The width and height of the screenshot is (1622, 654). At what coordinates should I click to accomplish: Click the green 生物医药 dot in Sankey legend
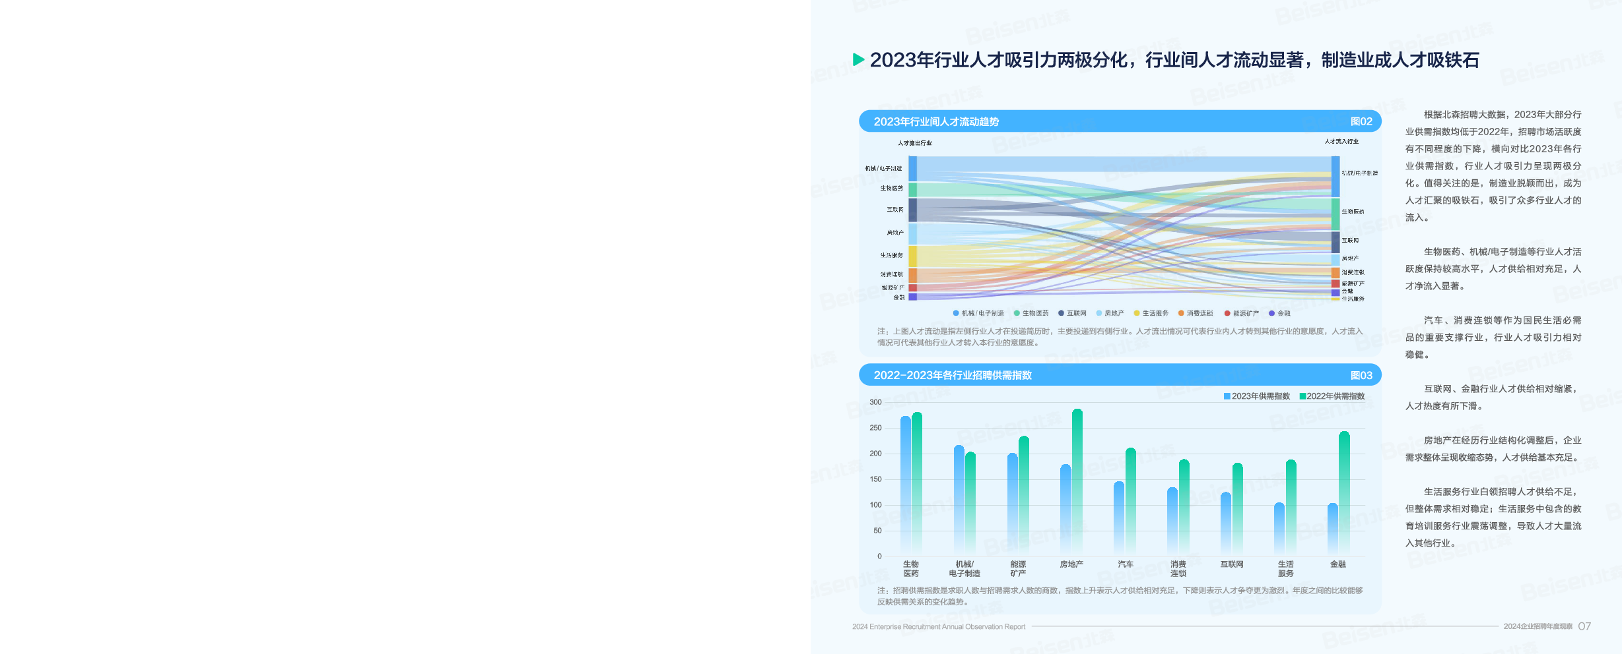coord(1017,313)
